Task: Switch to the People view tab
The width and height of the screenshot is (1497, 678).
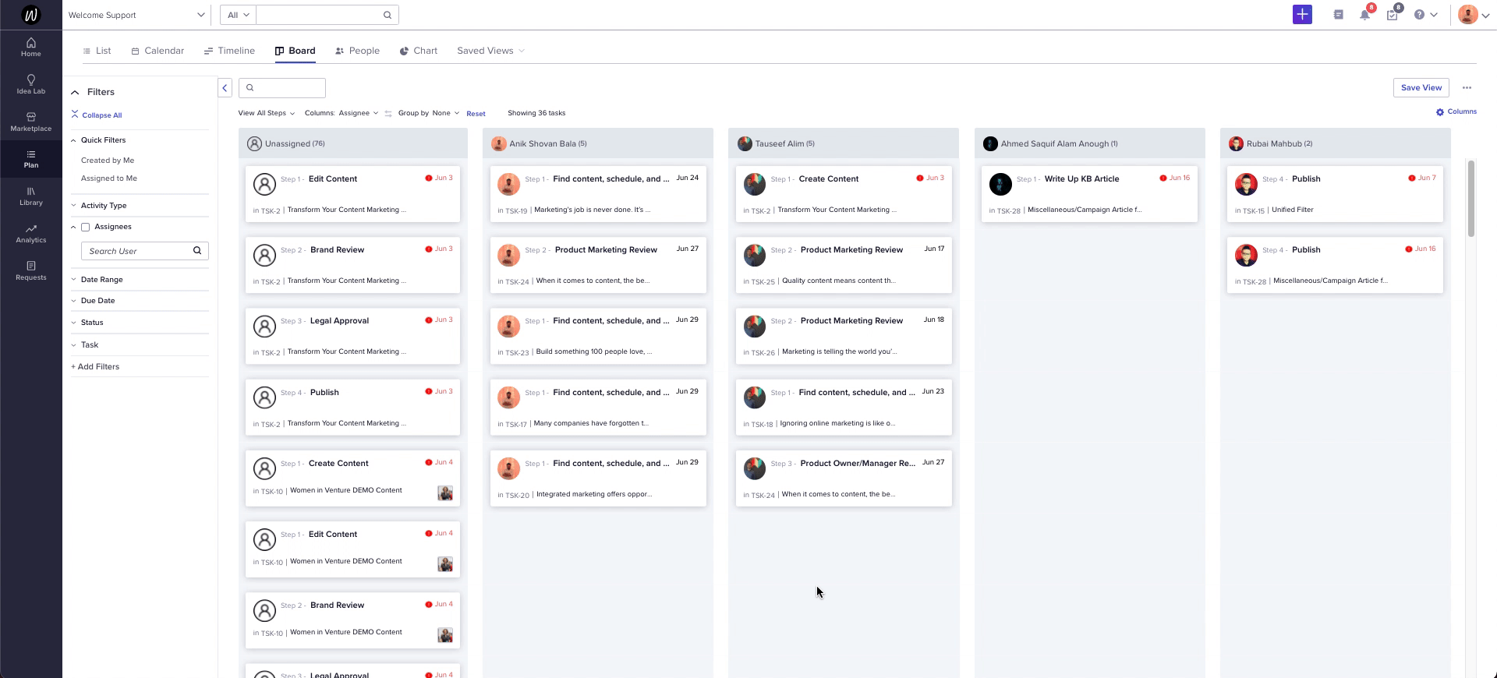Action: 357,51
